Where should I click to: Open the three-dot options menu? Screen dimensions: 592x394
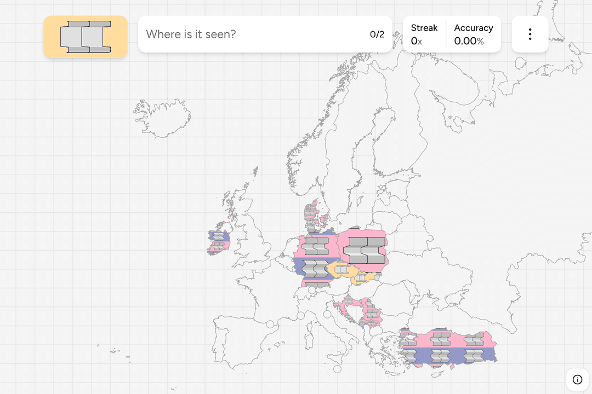(x=530, y=34)
